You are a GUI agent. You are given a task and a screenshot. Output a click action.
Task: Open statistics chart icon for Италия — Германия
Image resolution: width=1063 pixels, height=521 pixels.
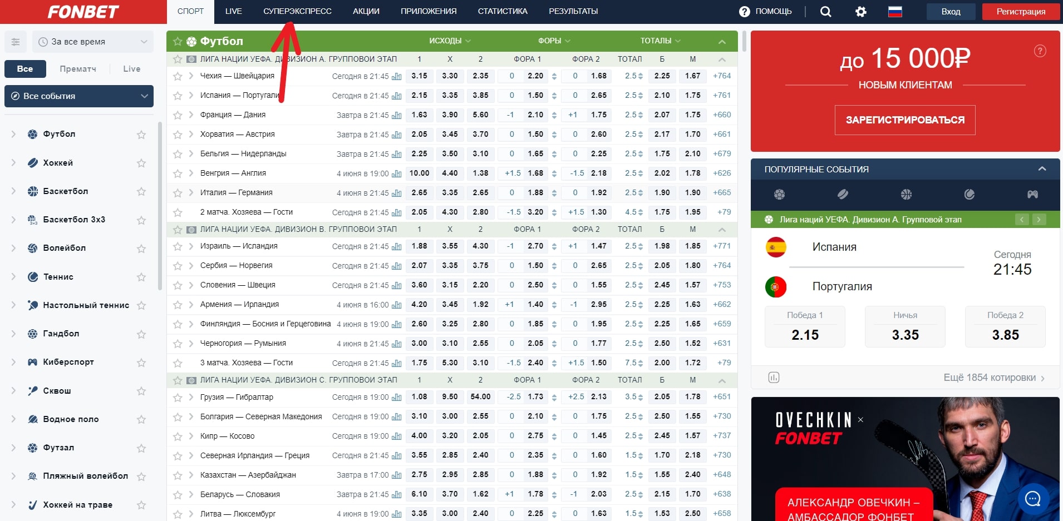coord(397,193)
